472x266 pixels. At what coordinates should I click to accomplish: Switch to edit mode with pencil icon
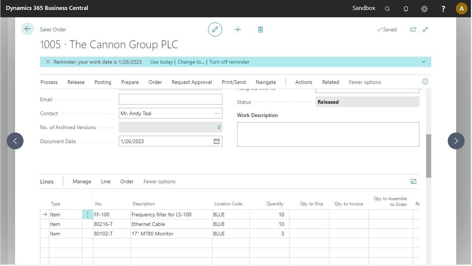pyautogui.click(x=215, y=29)
